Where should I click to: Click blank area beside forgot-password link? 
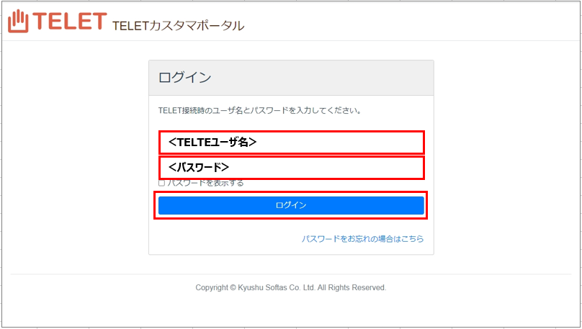click(x=223, y=239)
